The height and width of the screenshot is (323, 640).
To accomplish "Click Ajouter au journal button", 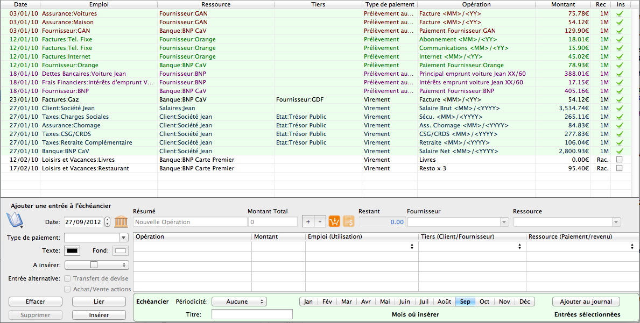I will (x=586, y=302).
